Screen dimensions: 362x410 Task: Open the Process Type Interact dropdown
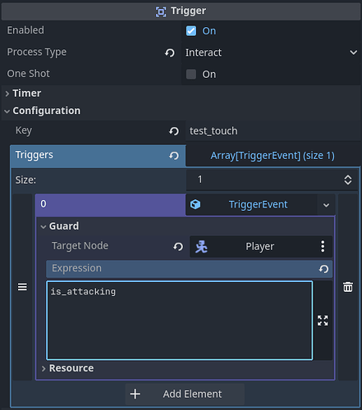[x=271, y=52]
